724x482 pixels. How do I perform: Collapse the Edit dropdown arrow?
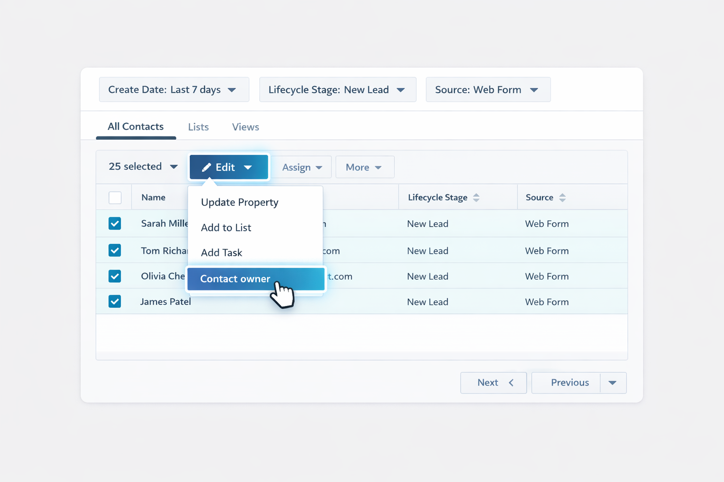click(248, 168)
